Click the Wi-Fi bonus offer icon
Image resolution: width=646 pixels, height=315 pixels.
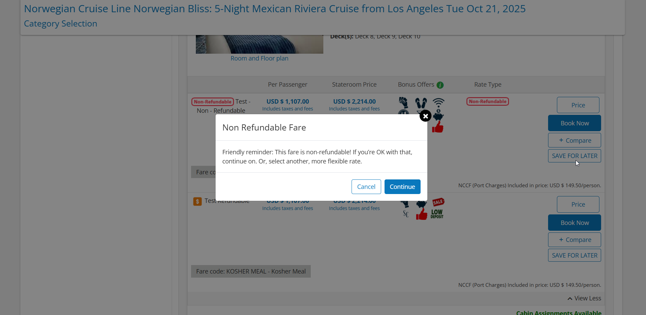tap(439, 103)
